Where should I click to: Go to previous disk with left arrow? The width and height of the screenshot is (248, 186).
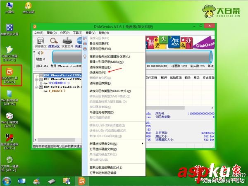click(38, 53)
